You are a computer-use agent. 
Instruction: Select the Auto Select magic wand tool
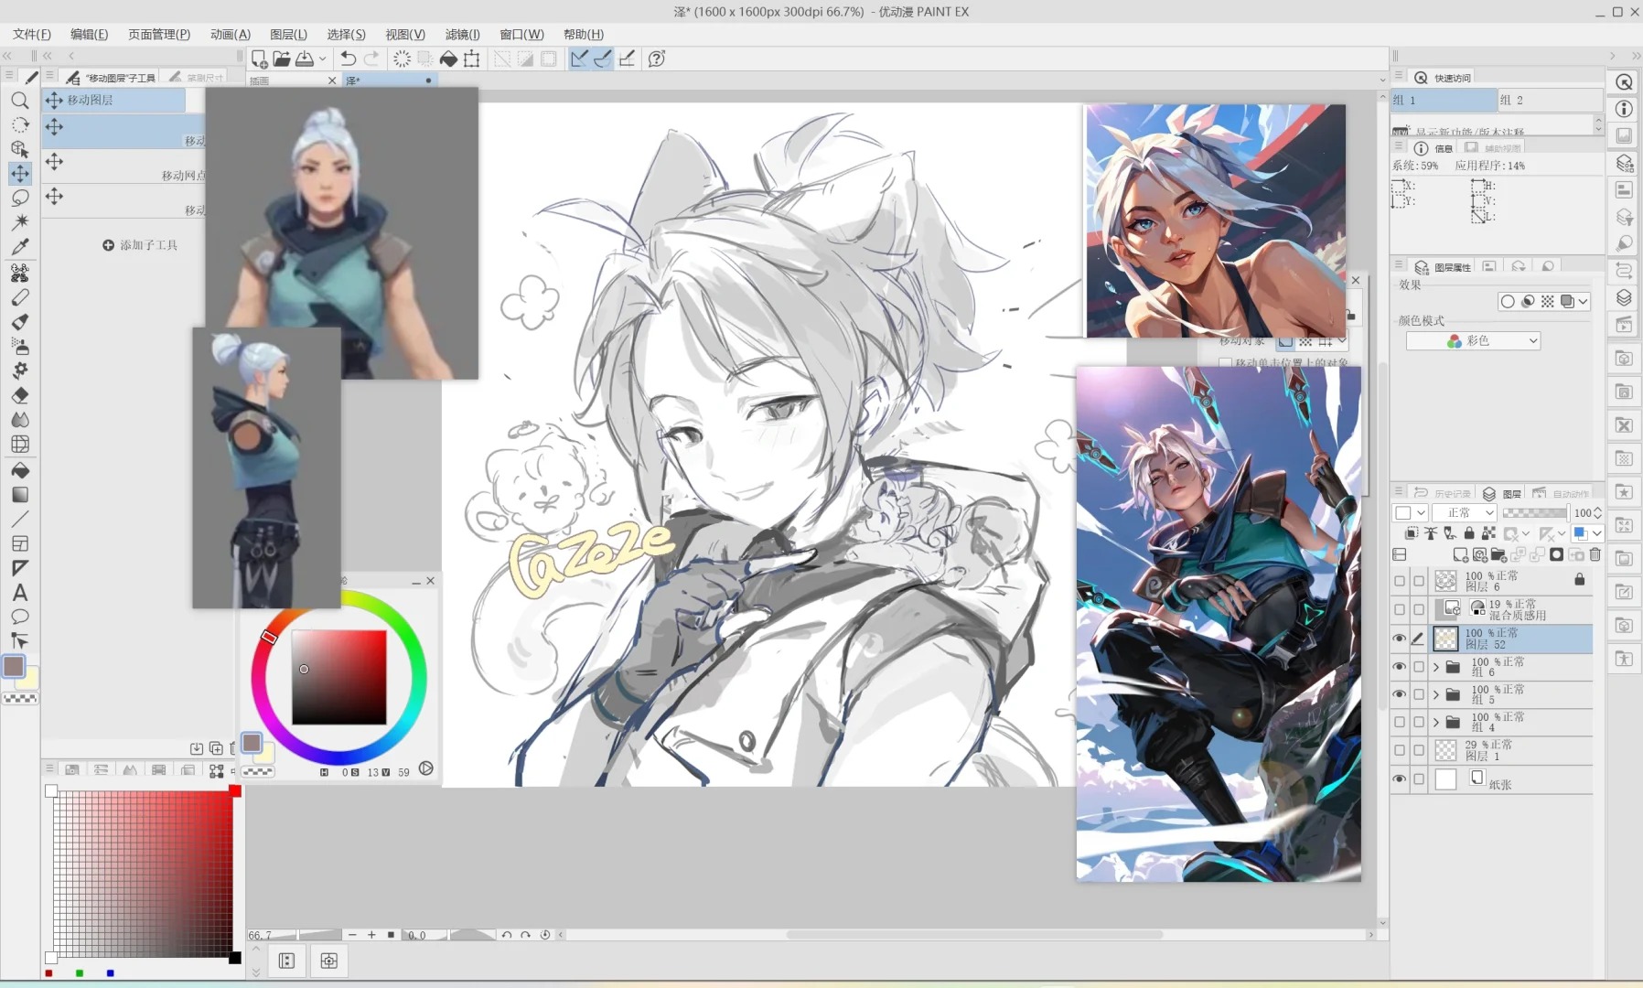pos(20,222)
